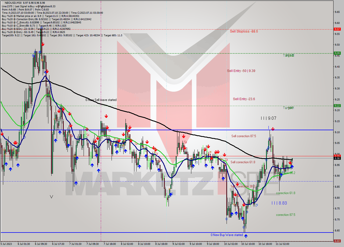Select the 'Sell correction 61.8' label
The width and height of the screenshot is (344, 247).
pos(243,162)
